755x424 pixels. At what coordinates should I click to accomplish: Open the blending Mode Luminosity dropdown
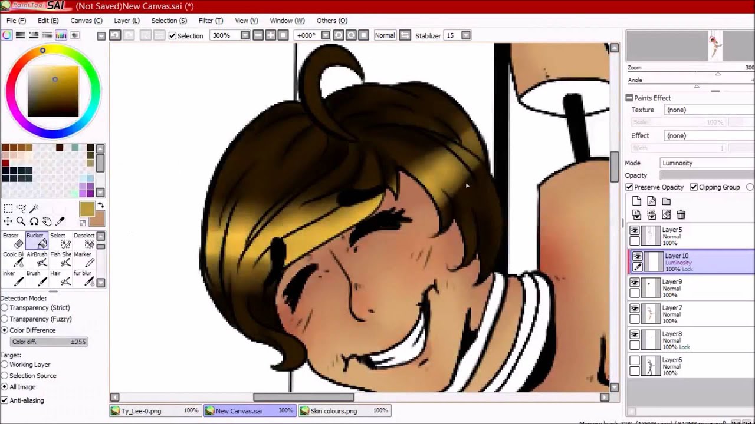point(707,163)
